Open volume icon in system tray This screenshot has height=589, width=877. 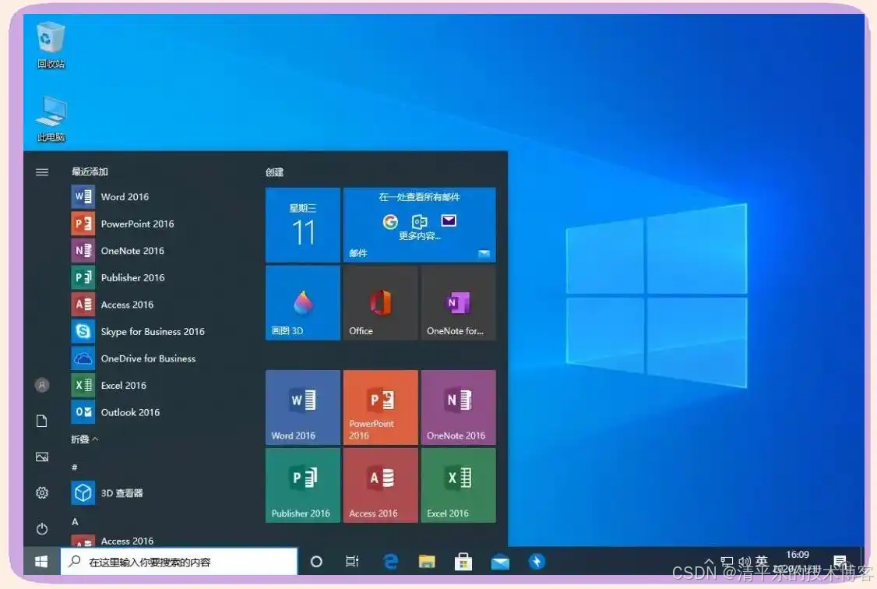pos(745,561)
